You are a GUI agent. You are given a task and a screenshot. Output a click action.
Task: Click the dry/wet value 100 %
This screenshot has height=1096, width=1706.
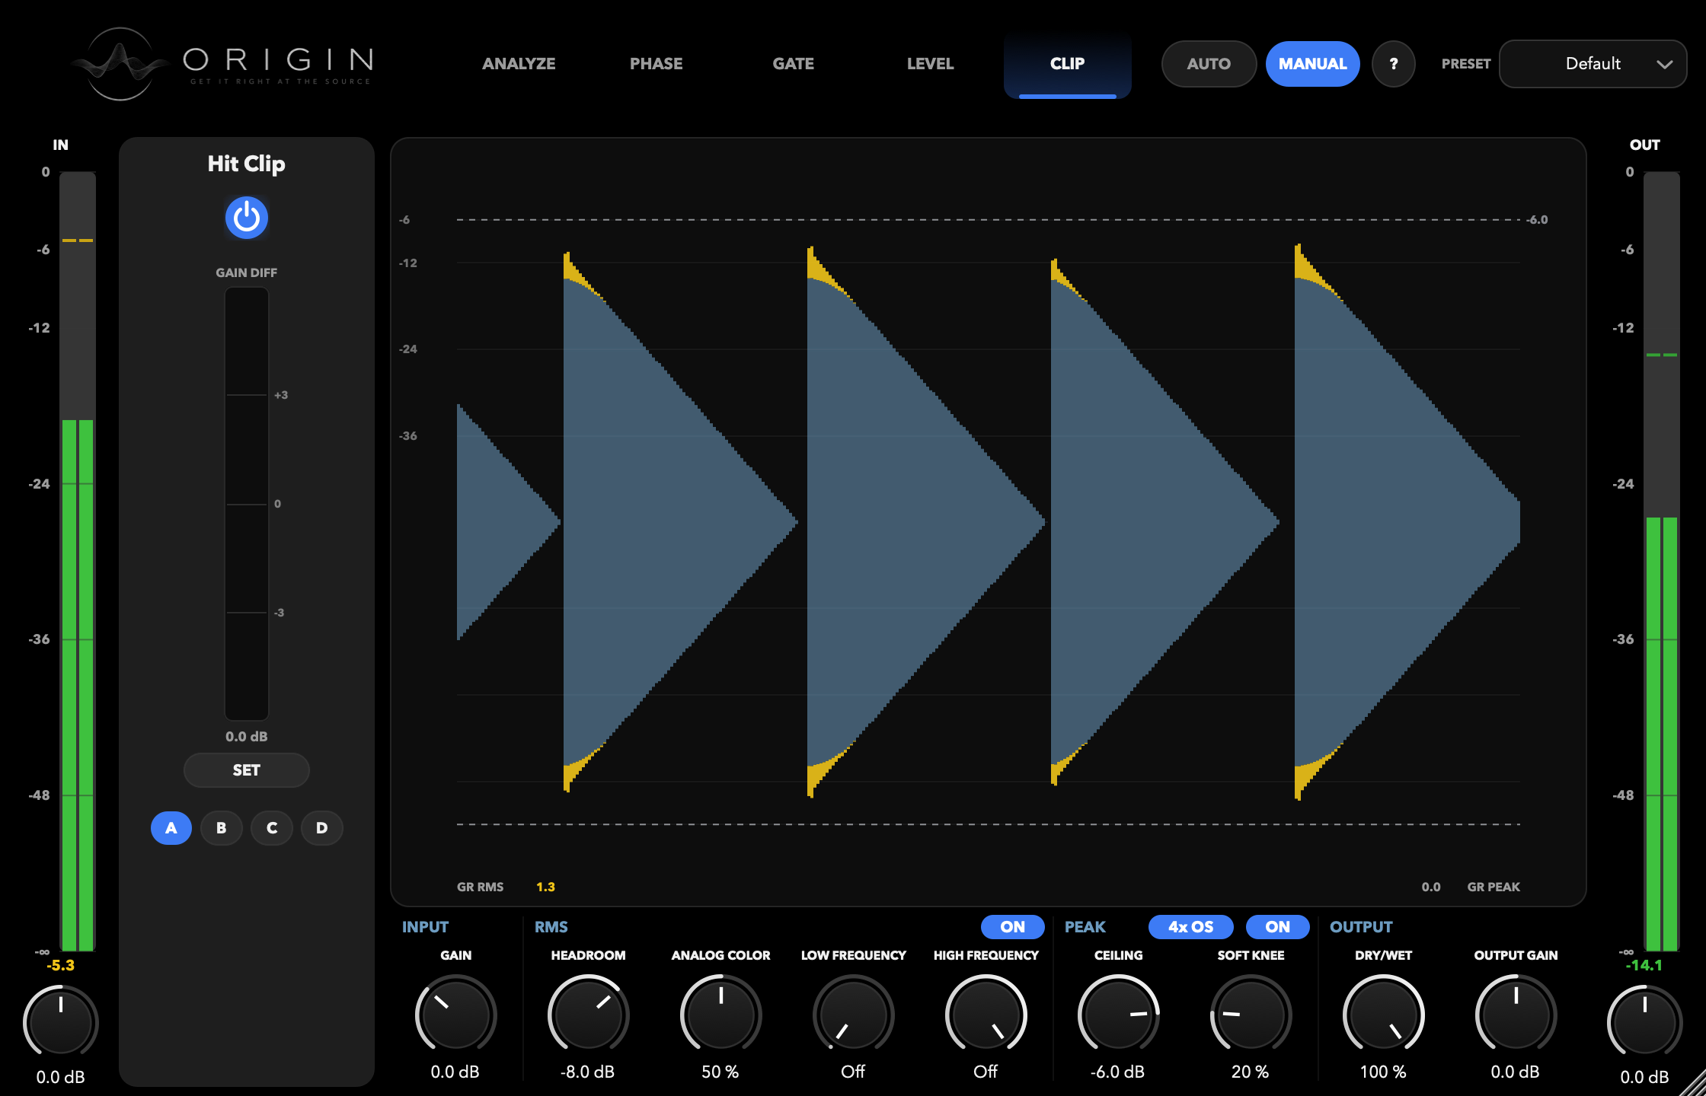tap(1383, 1072)
